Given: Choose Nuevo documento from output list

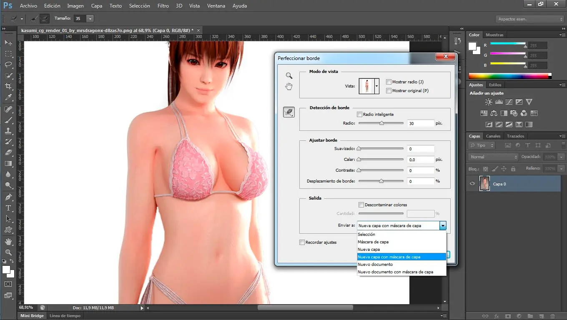Looking at the screenshot, I should pos(402,265).
